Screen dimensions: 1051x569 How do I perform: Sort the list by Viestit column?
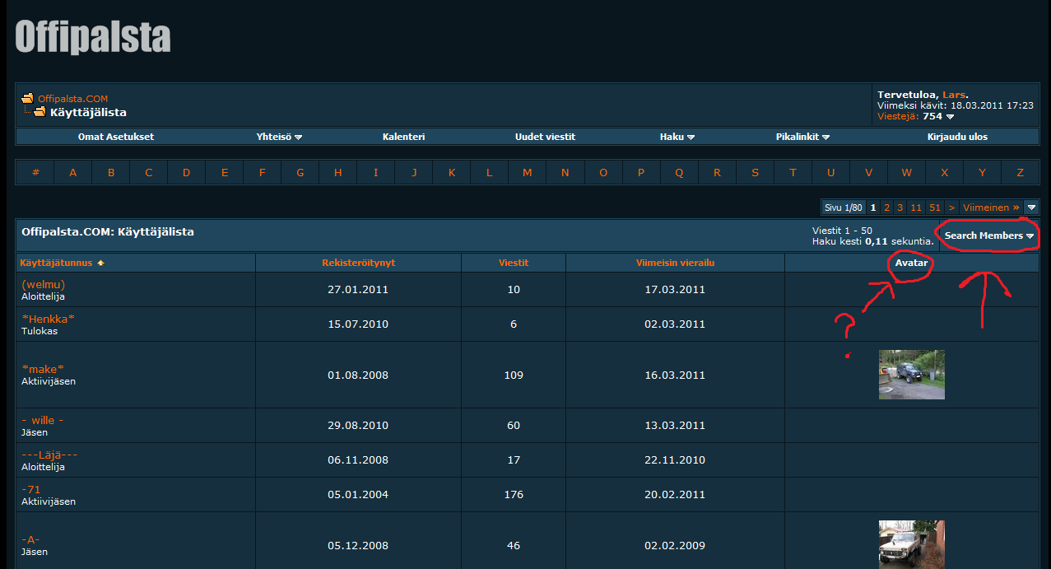point(514,263)
